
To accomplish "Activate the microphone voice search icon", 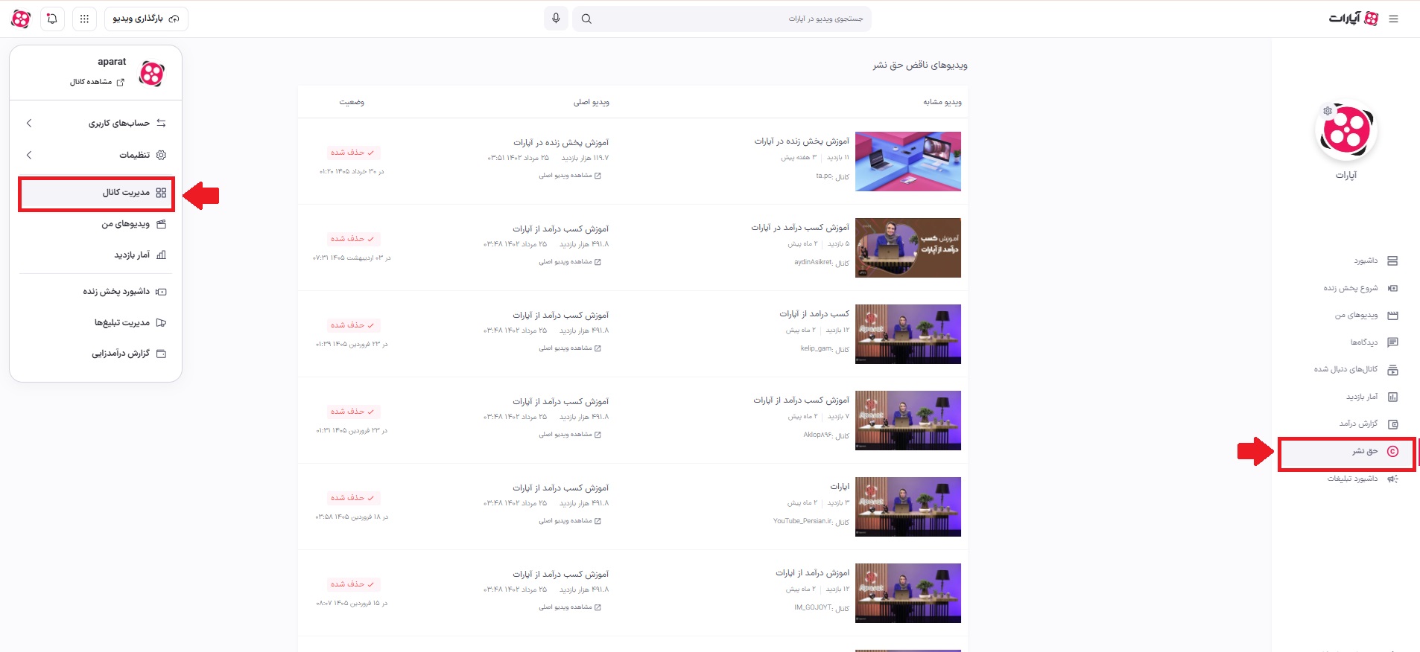I will (x=556, y=19).
